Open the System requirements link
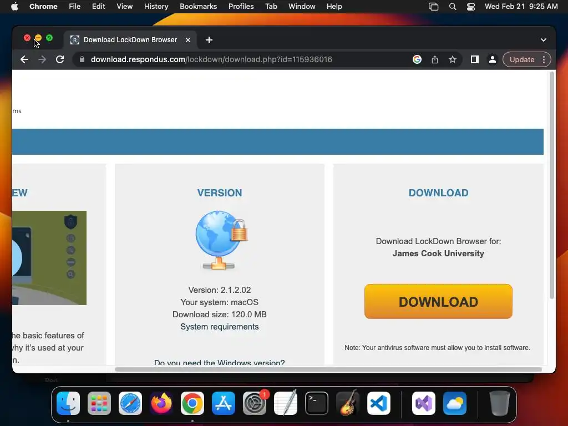 click(220, 326)
